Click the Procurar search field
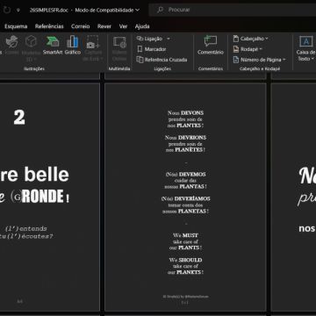This screenshot has width=316, height=316. [x=233, y=10]
